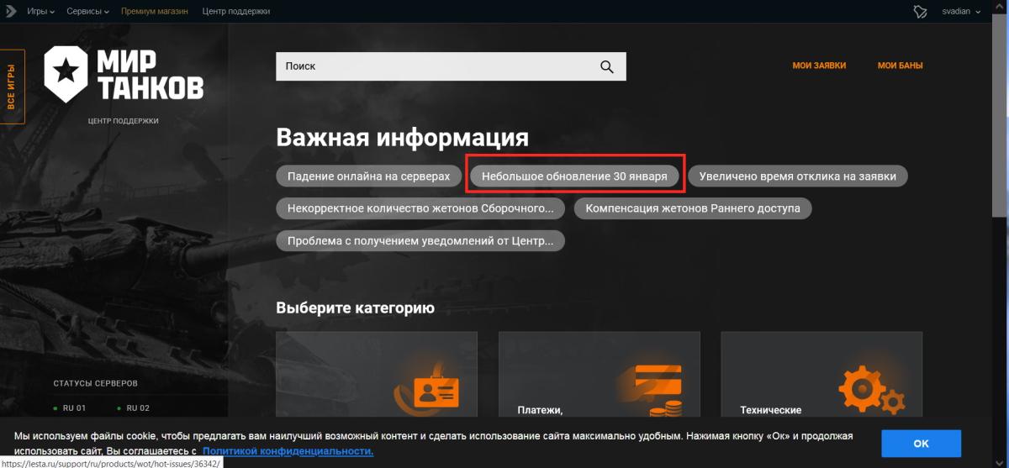Viewport: 1009px width, 468px height.
Task: Click the ЦЕНТР ПОДДЕРЖКИ text under logo
Action: pyautogui.click(x=123, y=121)
